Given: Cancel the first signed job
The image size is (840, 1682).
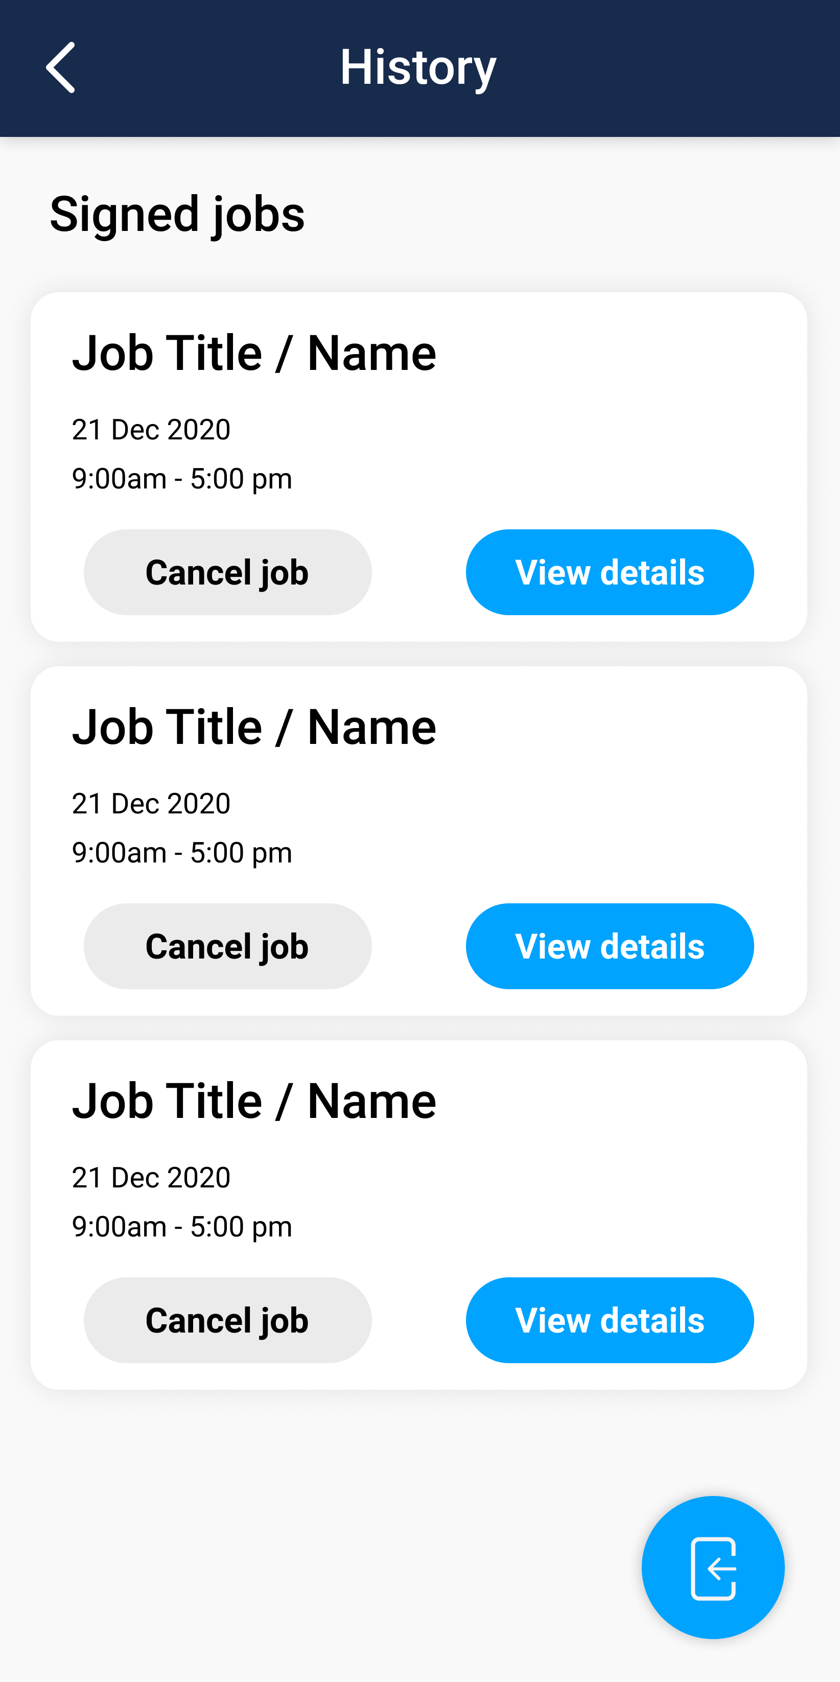Looking at the screenshot, I should click(227, 572).
